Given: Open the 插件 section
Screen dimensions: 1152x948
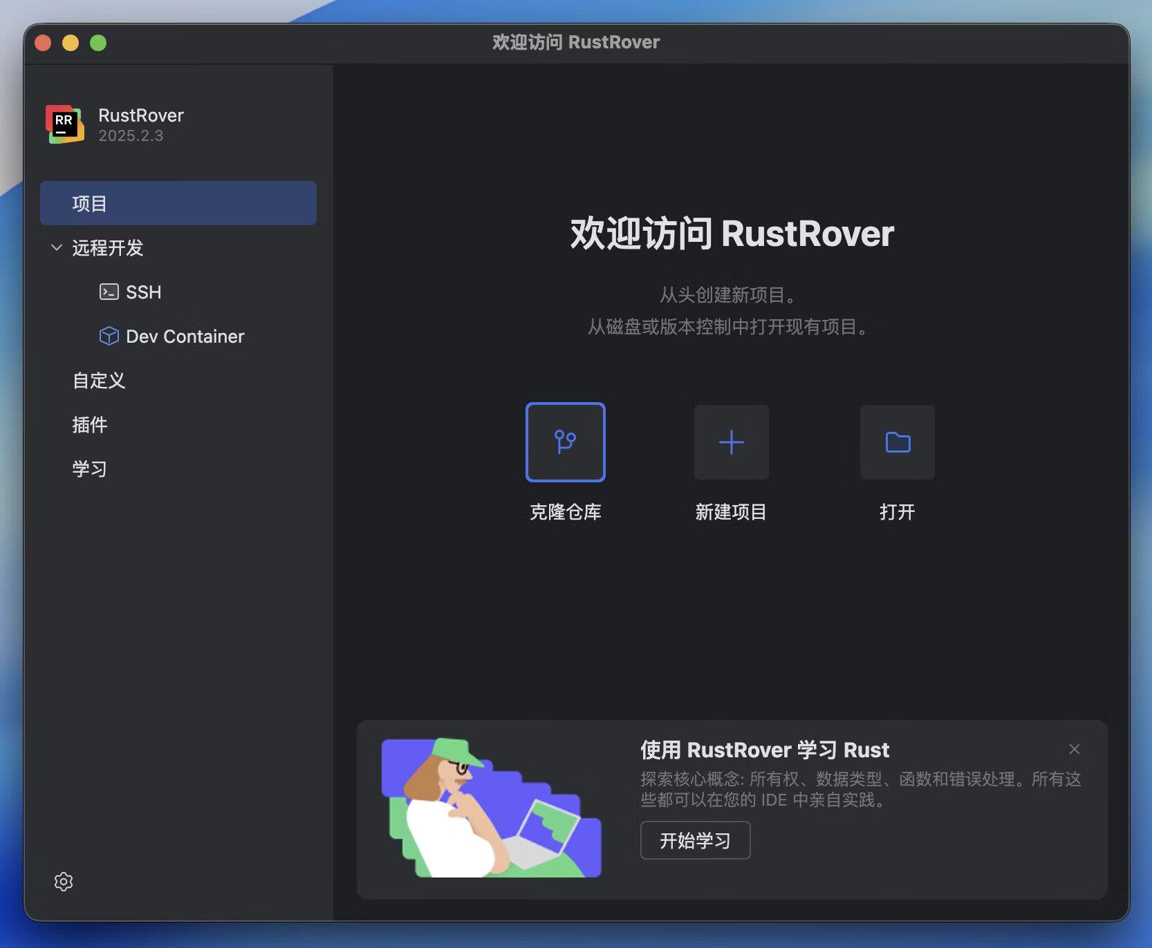Looking at the screenshot, I should tap(90, 424).
